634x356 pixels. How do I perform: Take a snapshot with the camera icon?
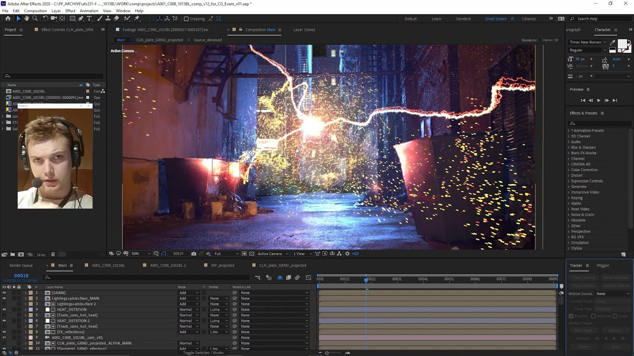(x=194, y=254)
